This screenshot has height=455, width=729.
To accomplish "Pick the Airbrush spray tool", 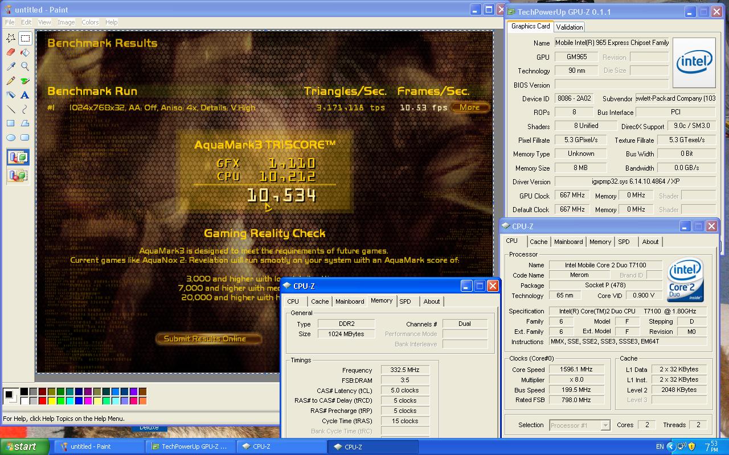I will click(11, 95).
